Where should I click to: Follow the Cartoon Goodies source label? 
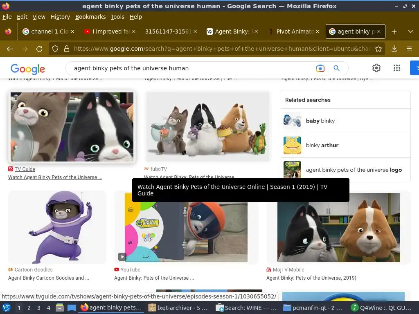pyautogui.click(x=34, y=270)
